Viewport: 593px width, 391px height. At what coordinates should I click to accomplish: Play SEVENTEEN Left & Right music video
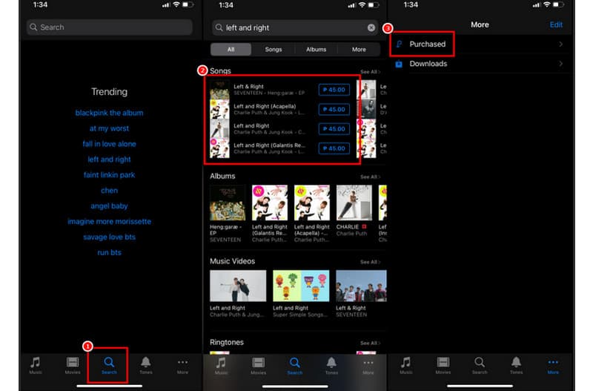coord(361,286)
